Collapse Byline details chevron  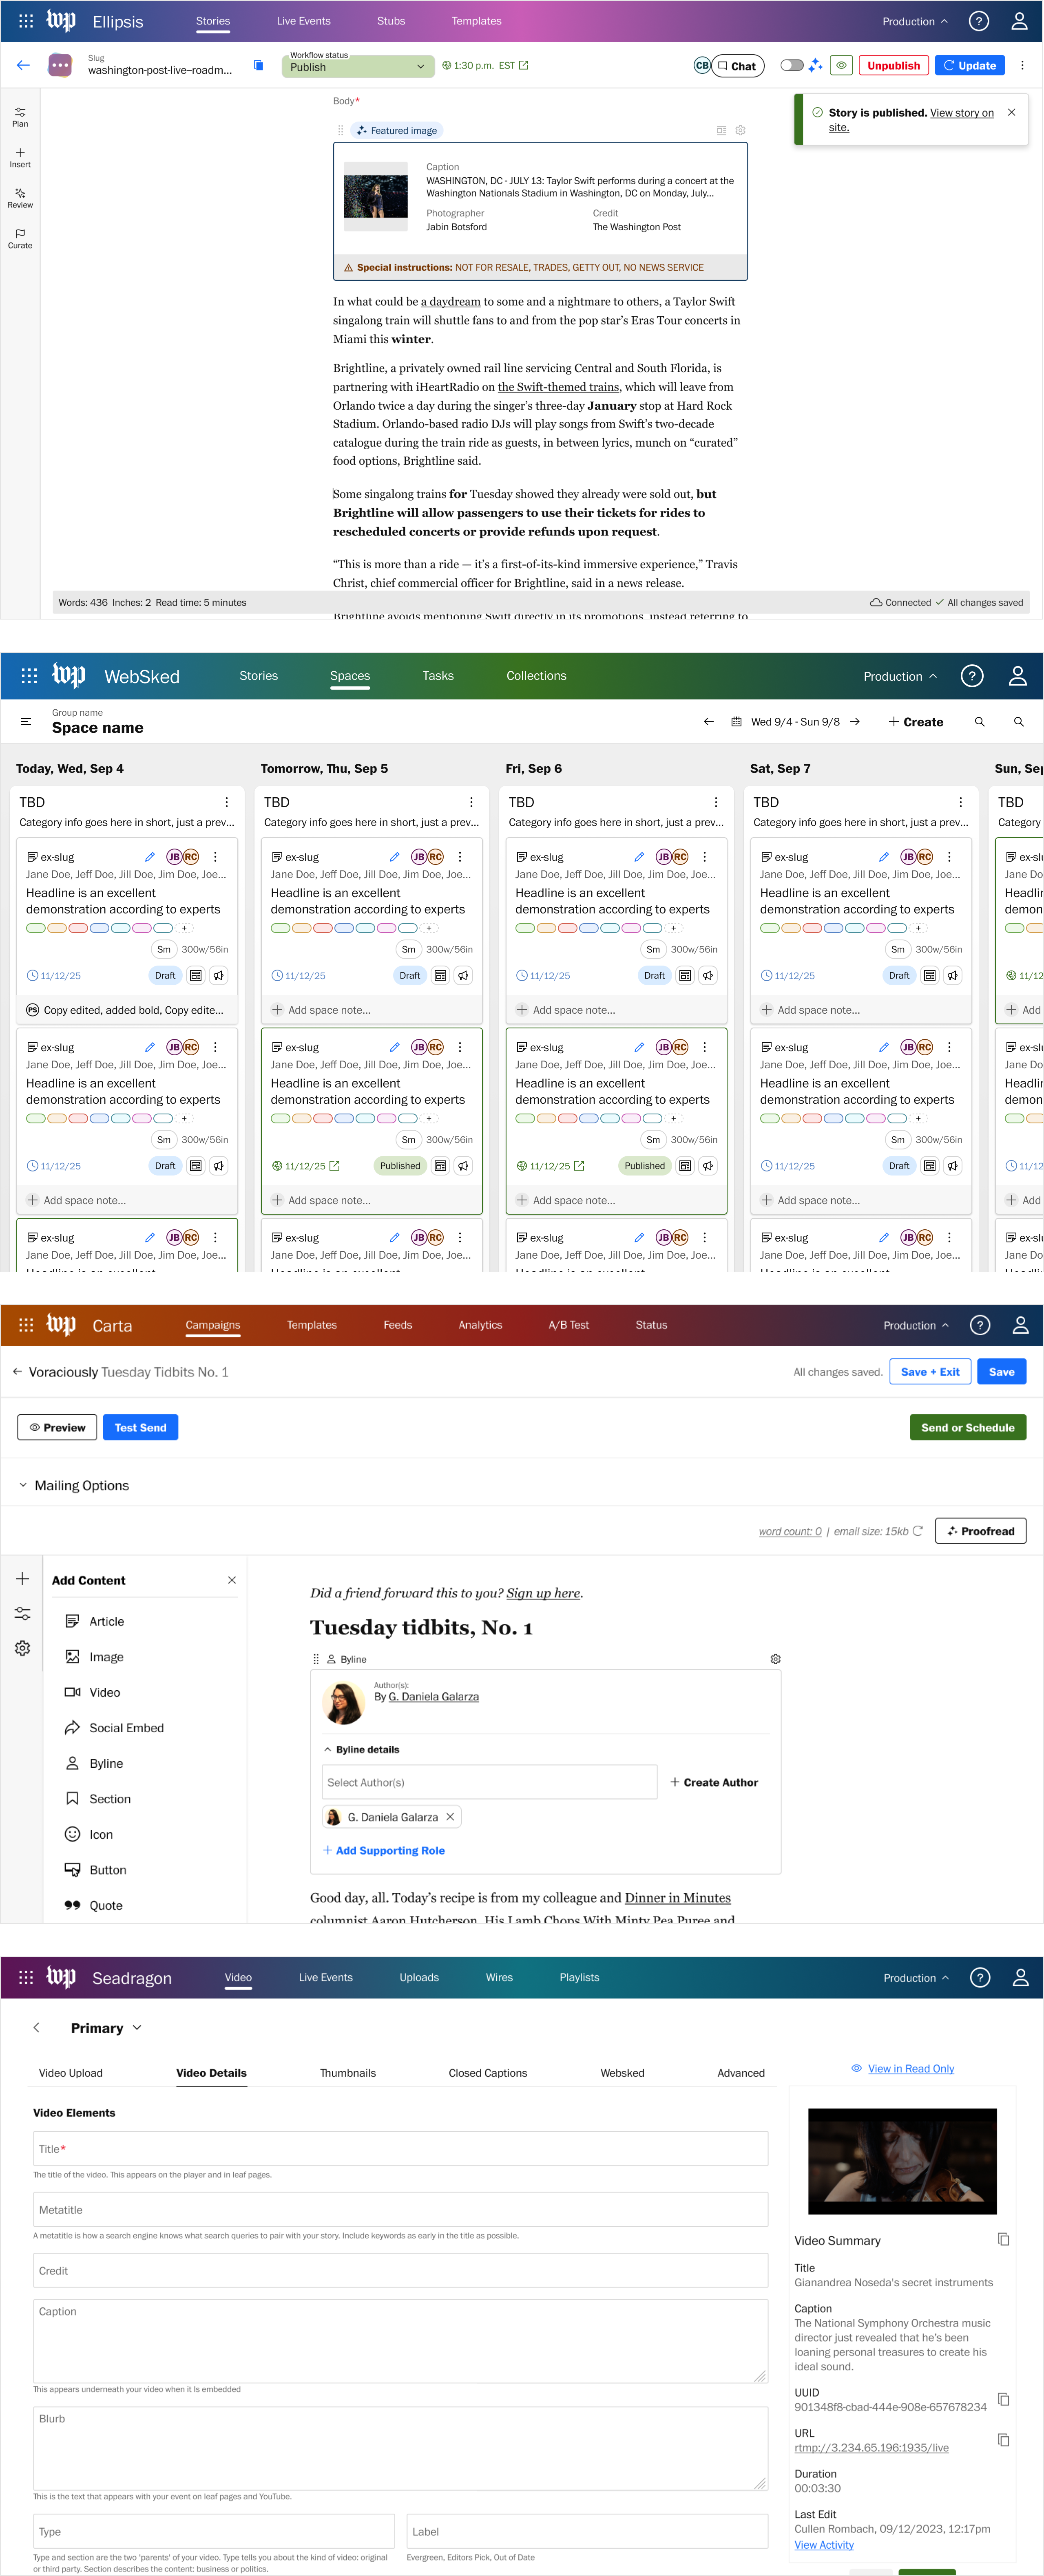(327, 1750)
